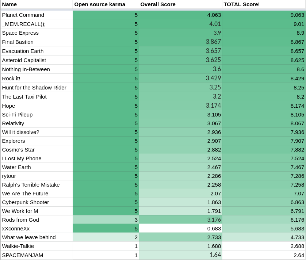This screenshot has height=260, width=306.
Task: Select the Open source karma header
Action: pyautogui.click(x=106, y=4)
